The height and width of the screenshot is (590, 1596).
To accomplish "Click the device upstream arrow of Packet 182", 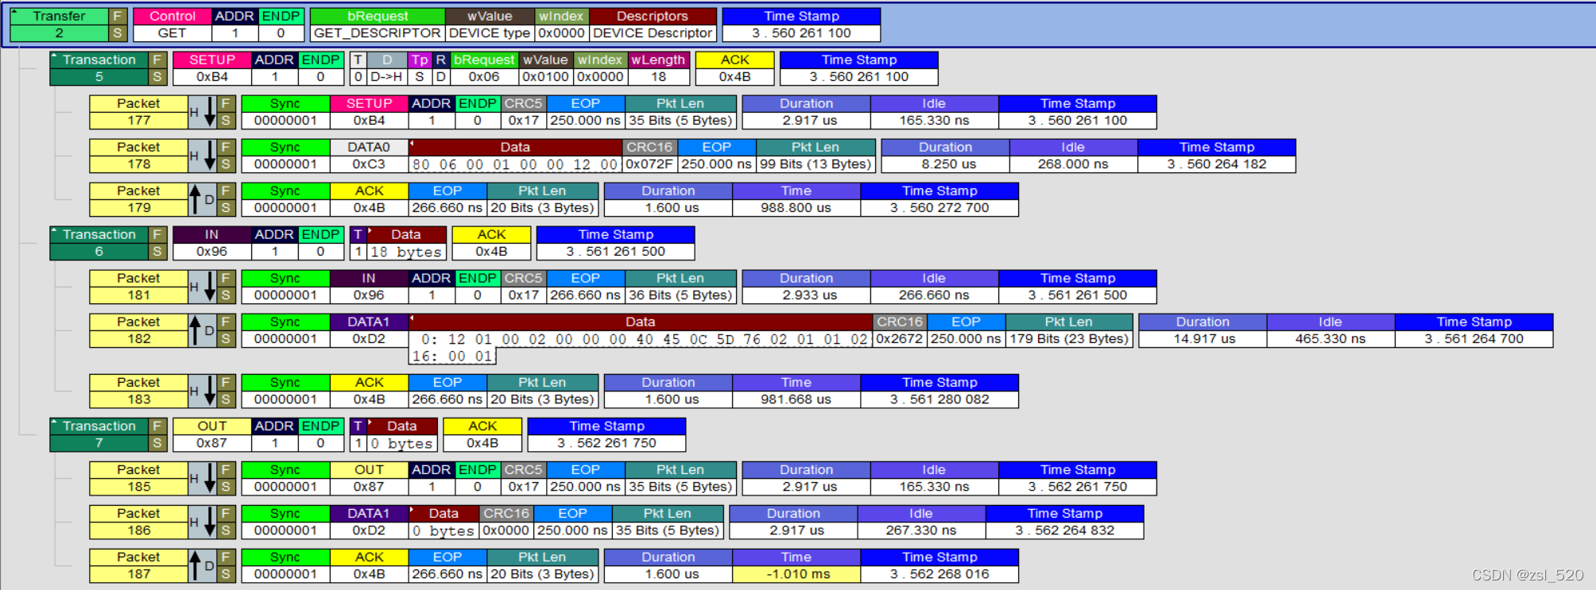I will 195,330.
